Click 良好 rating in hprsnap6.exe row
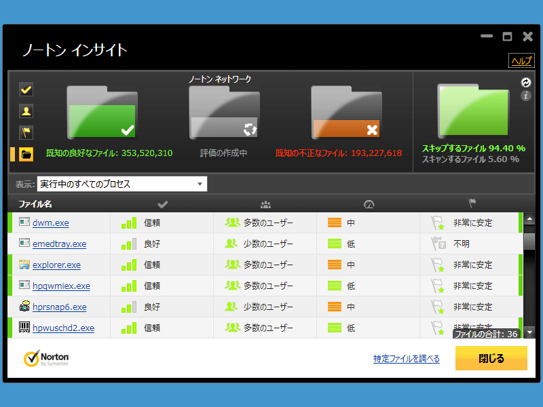 click(x=152, y=307)
